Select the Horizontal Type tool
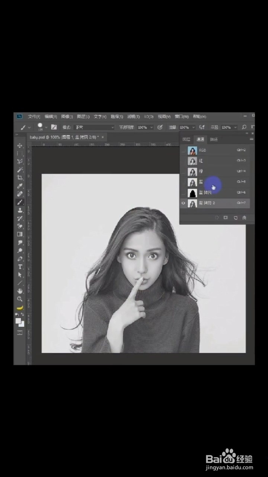Image resolution: width=268 pixels, height=477 pixels. pyautogui.click(x=20, y=266)
